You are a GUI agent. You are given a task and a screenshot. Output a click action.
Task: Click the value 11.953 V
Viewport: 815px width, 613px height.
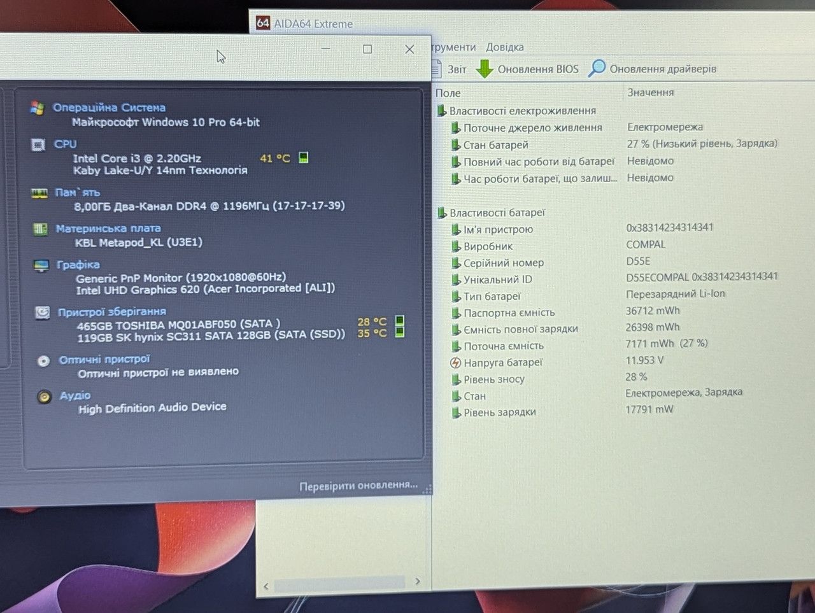(644, 360)
